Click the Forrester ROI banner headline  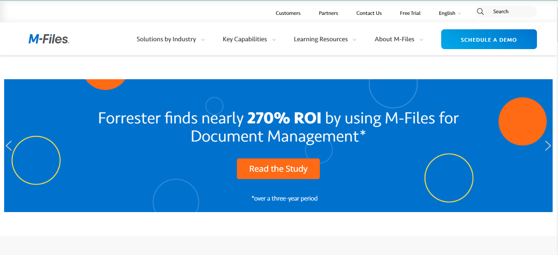click(x=278, y=127)
